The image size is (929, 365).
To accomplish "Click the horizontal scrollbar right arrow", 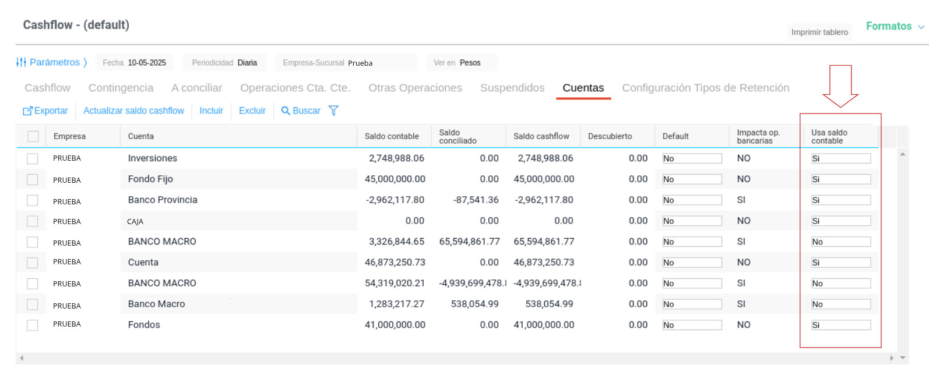I will point(891,358).
